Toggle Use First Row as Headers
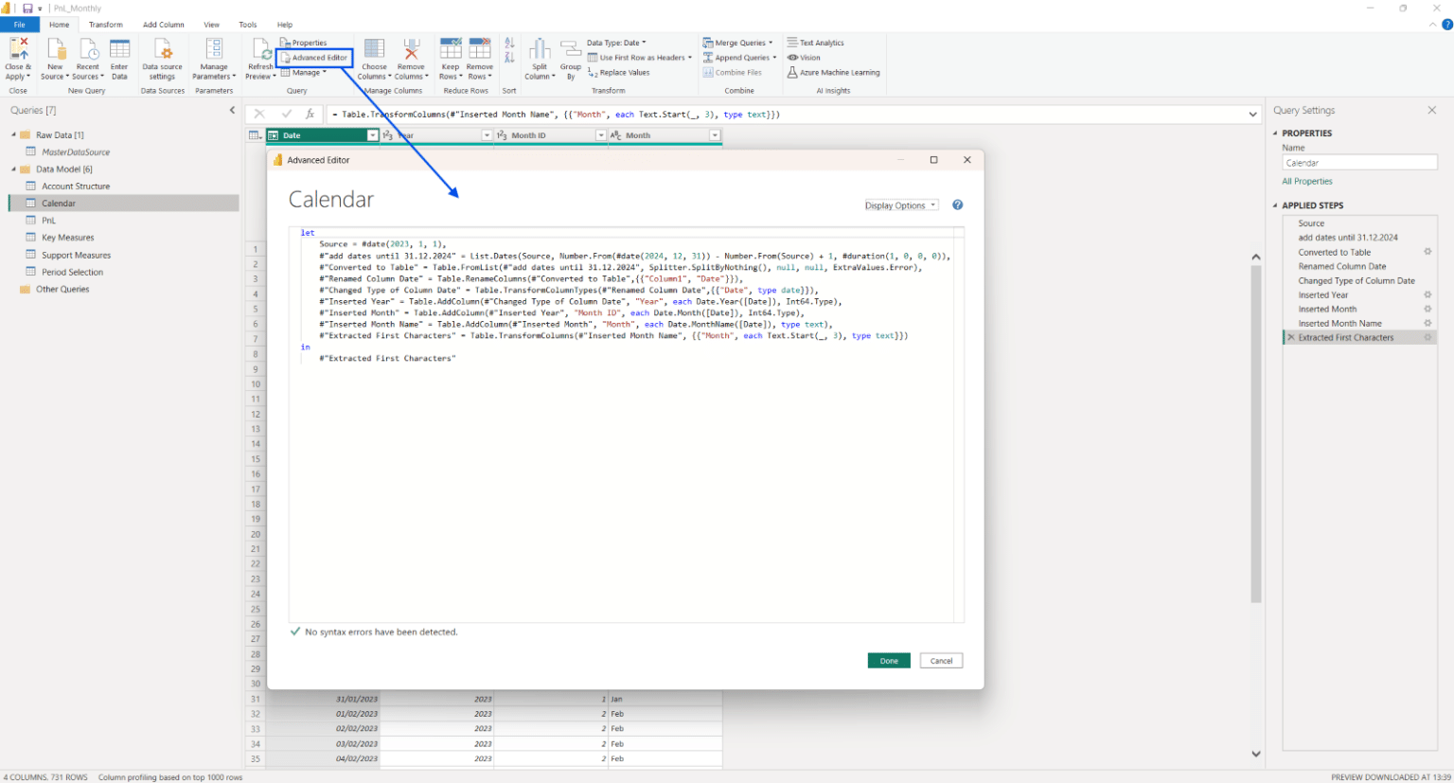Viewport: 1454px width, 783px height. click(641, 57)
